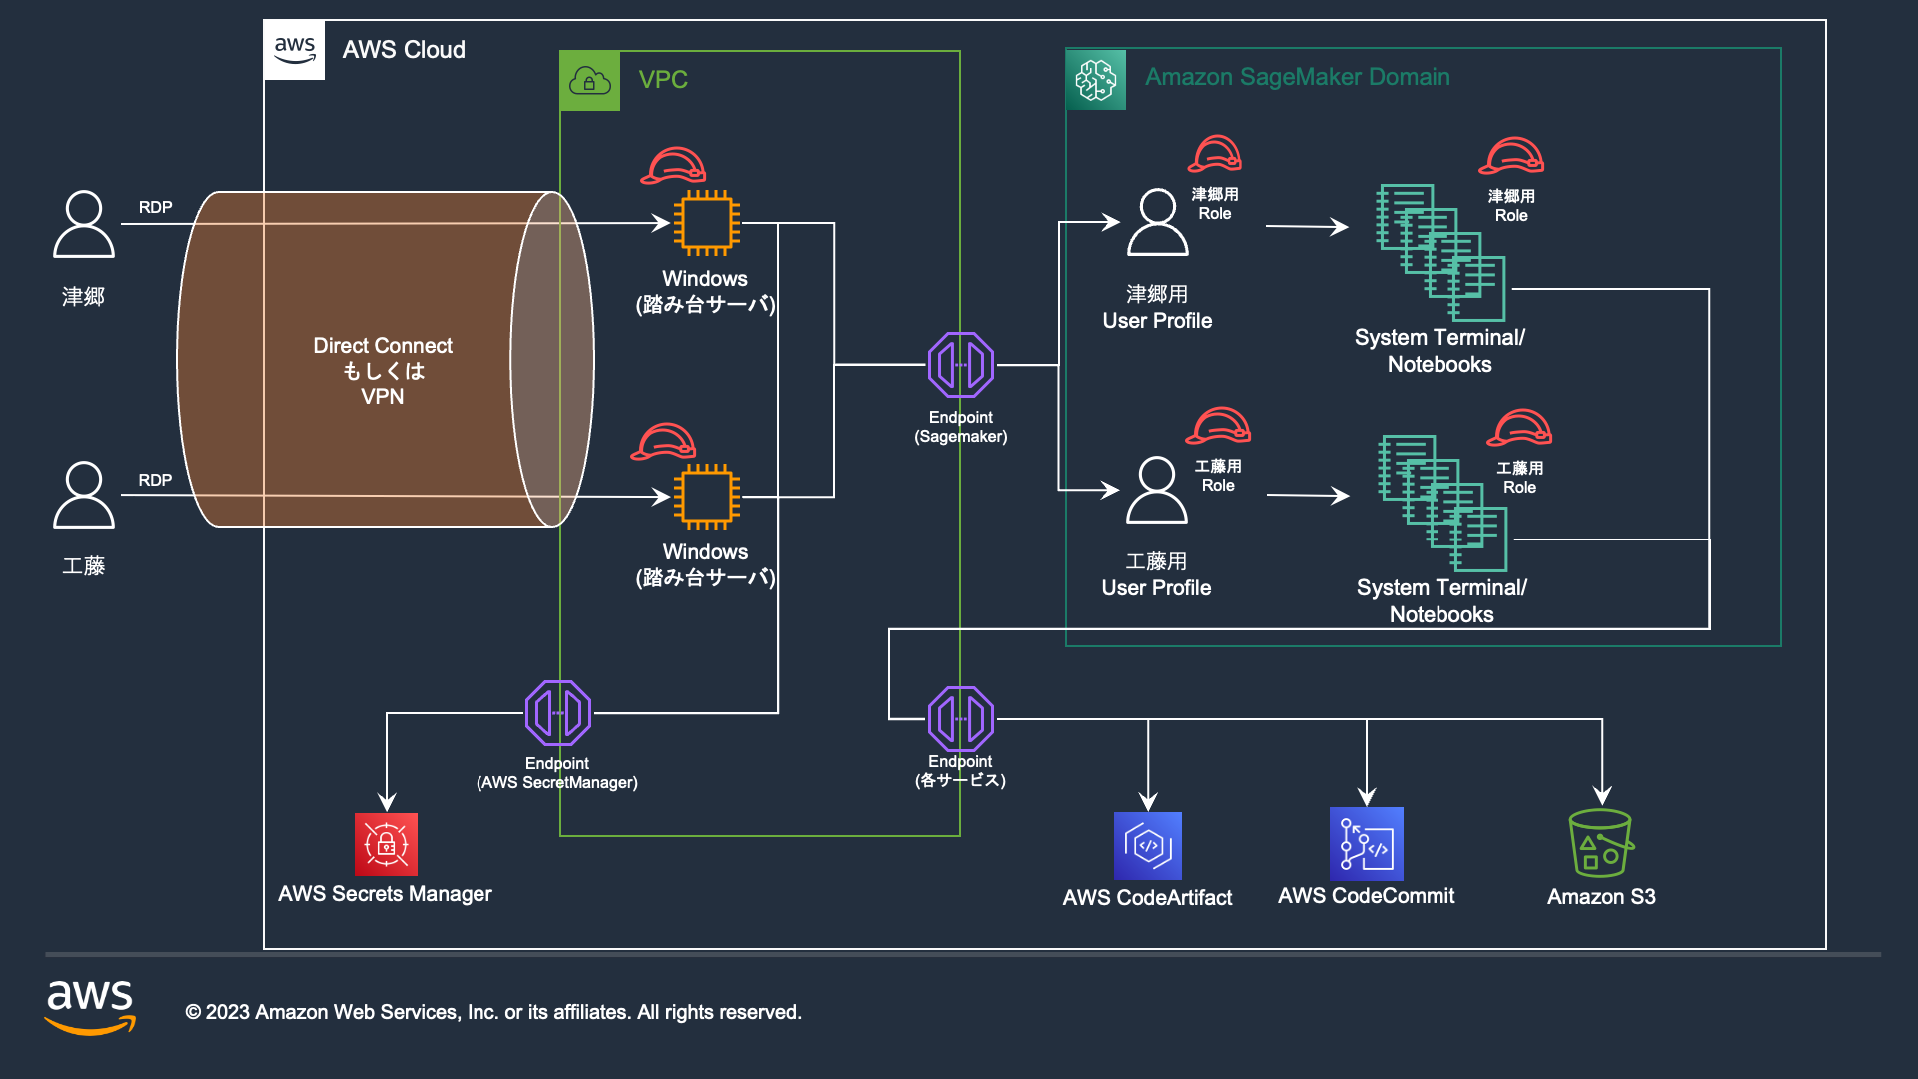Click the lower System Terminal/Notebooks stacked documents icon
The width and height of the screenshot is (1918, 1079).
(x=1443, y=503)
